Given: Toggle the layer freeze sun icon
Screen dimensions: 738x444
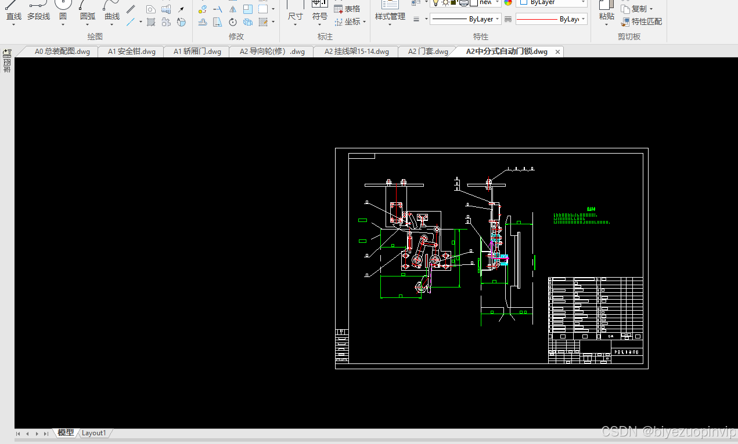Looking at the screenshot, I should [x=445, y=2].
